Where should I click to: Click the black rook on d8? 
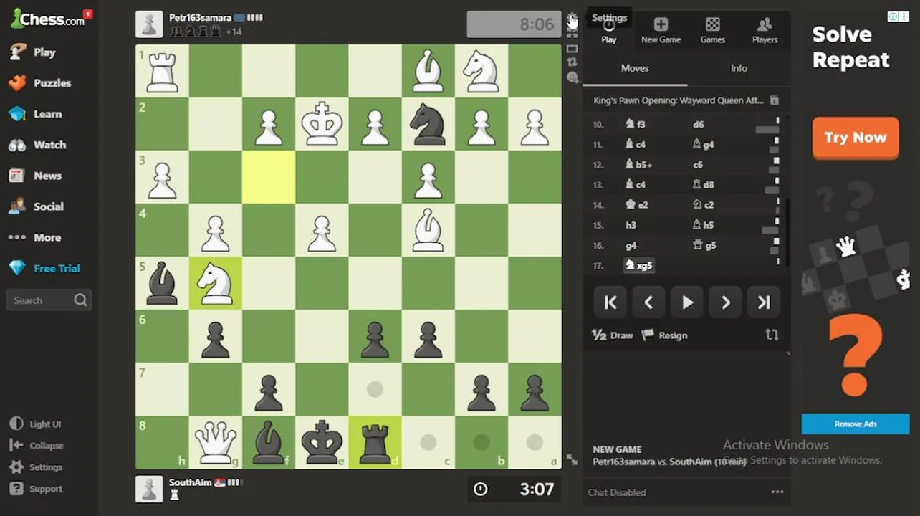coord(375,442)
